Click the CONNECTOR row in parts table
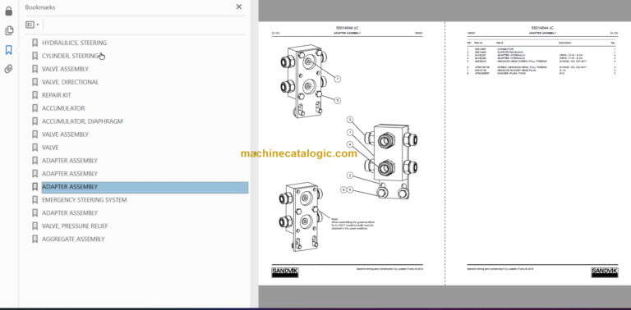This screenshot has height=310, width=631. tap(541, 49)
